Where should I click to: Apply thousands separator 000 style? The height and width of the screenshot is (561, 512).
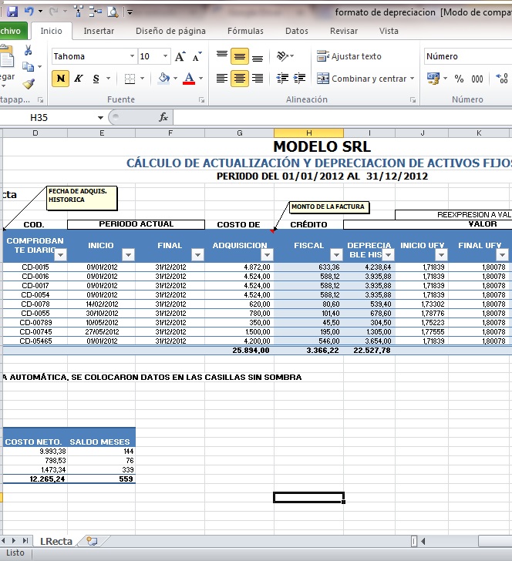pos(477,79)
